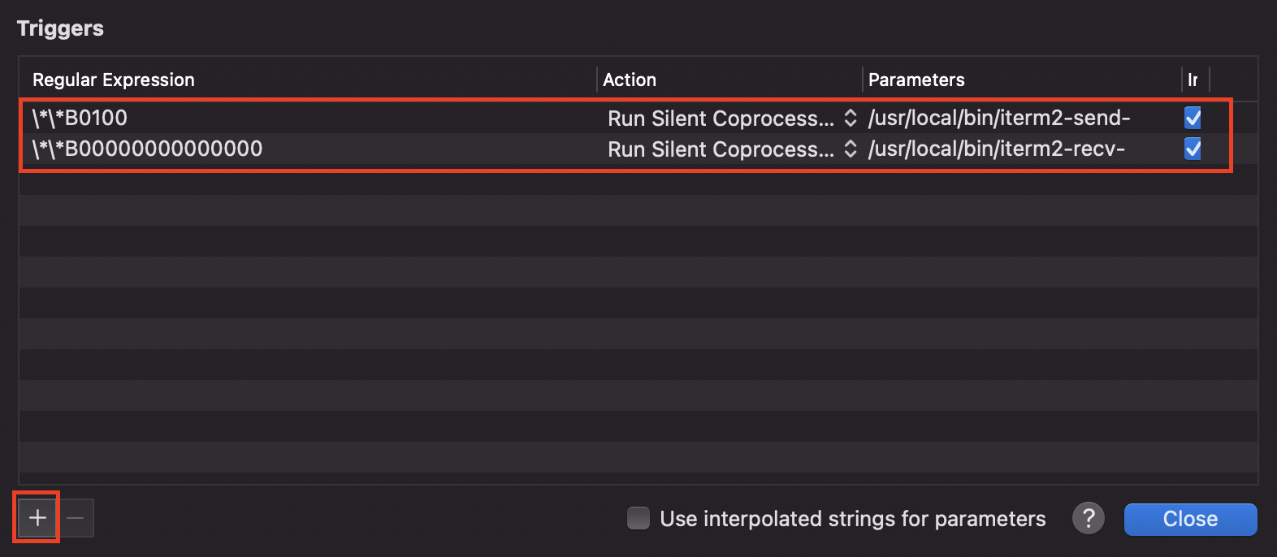
Task: Select the \*\*B0100 regular expression cell
Action: [80, 118]
